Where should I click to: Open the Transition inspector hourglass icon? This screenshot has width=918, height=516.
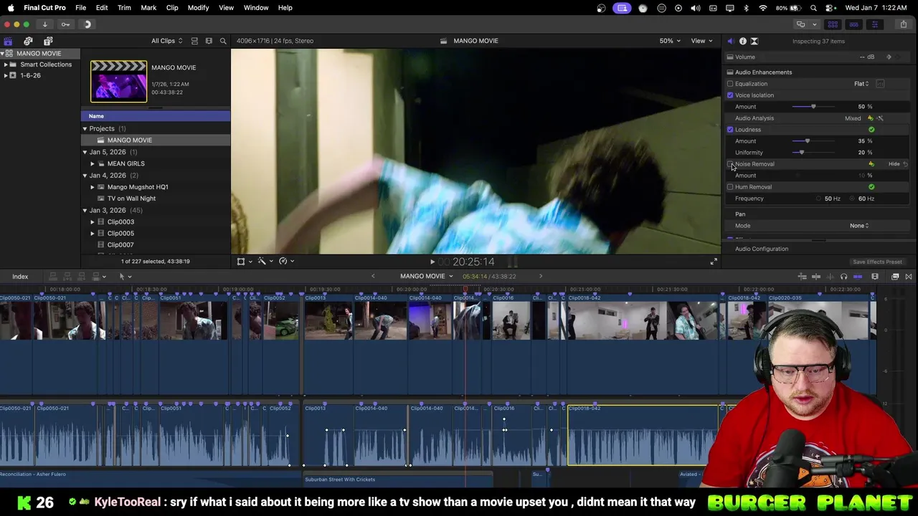(754, 41)
